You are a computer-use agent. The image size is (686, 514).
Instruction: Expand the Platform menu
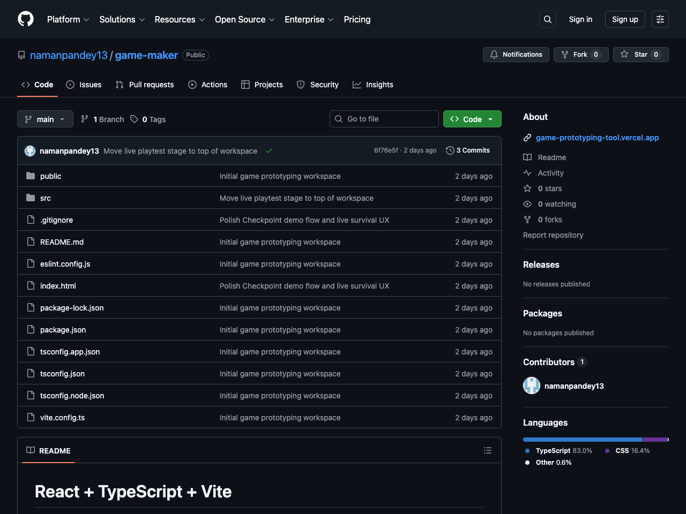pos(68,19)
